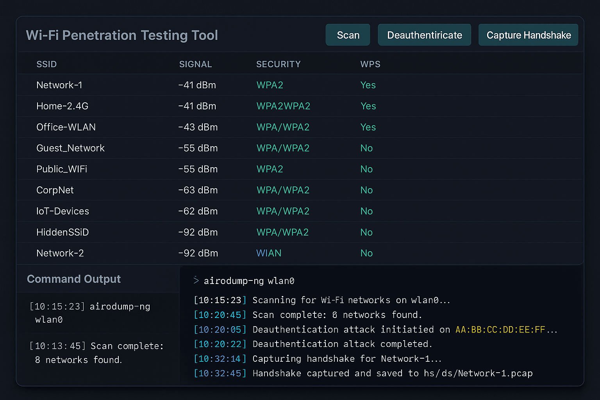
Task: Click the SECURITY column header
Action: click(x=279, y=64)
